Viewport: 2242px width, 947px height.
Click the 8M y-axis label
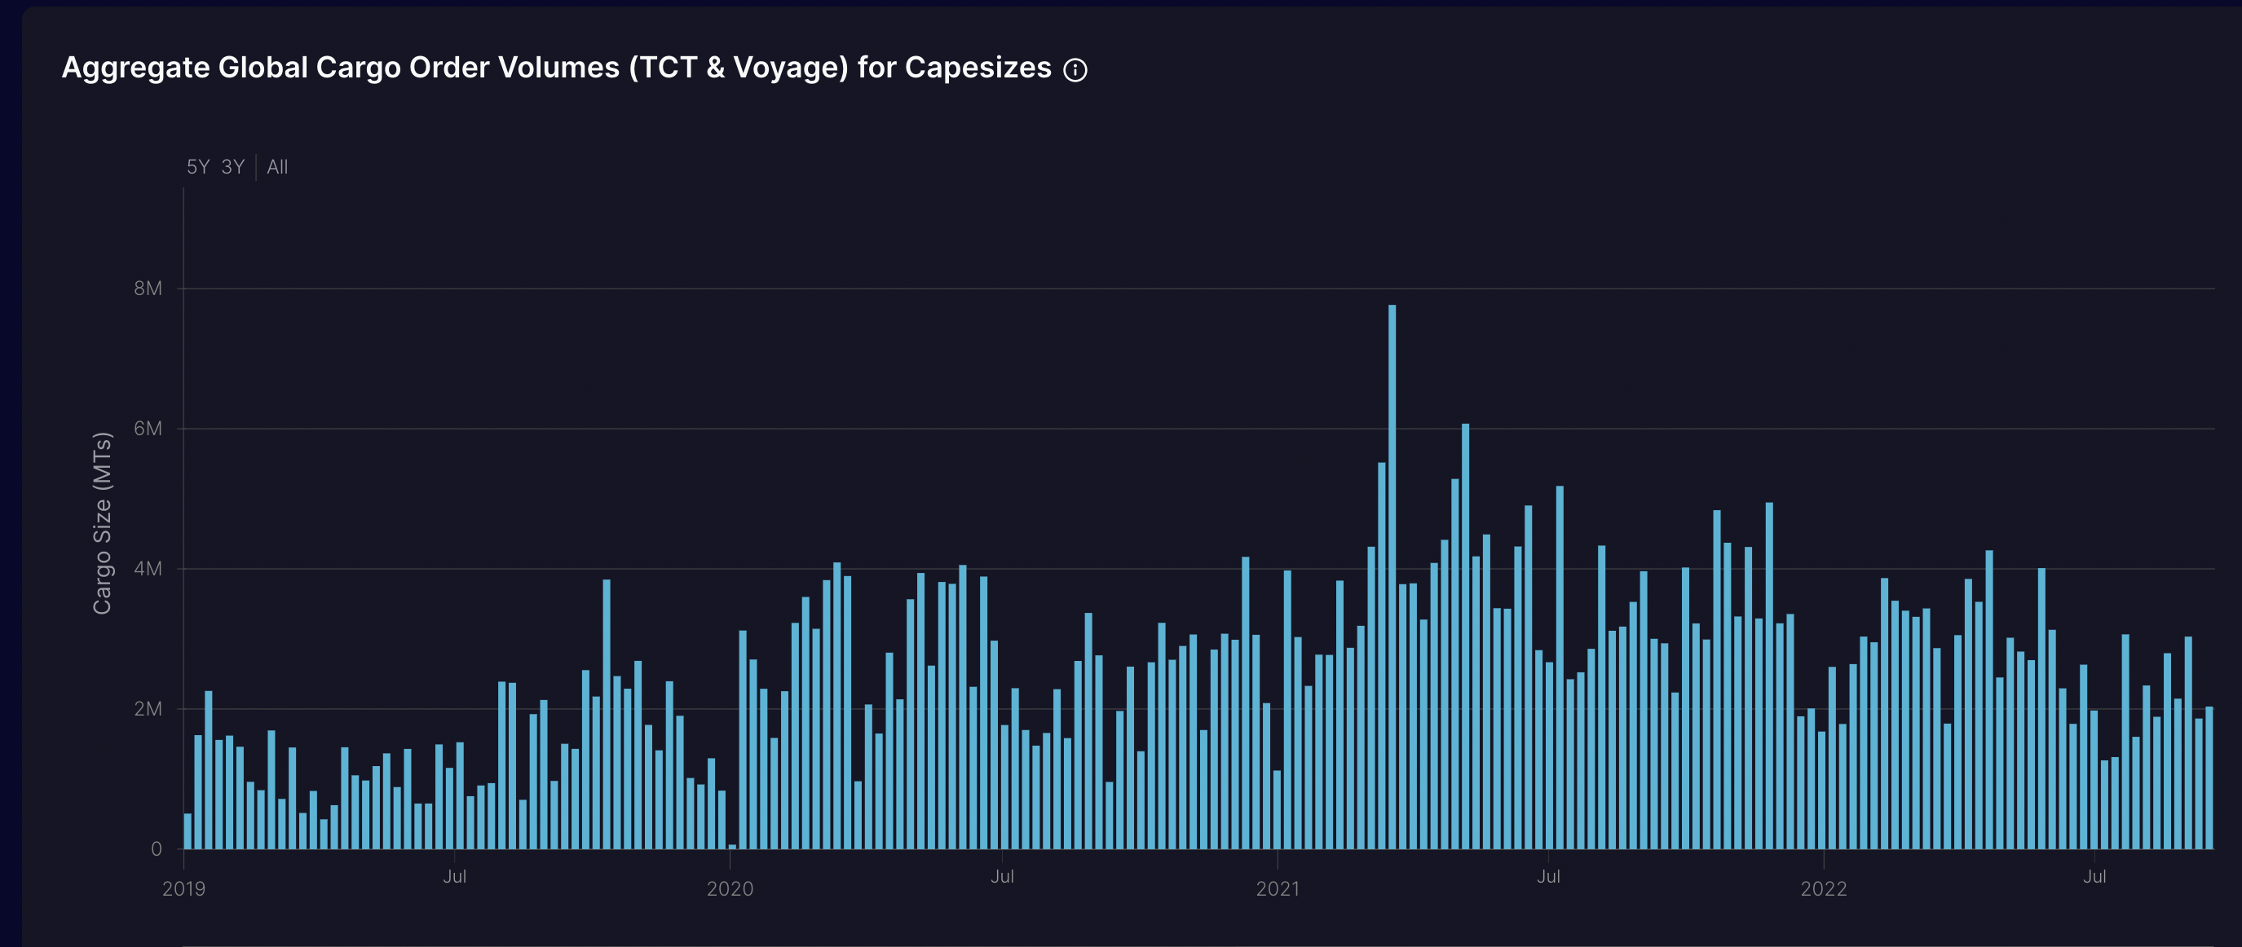pos(148,289)
